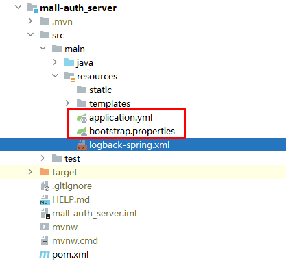Open the bootstrap.properties file
Screen dimensions: 286x261
coord(132,132)
